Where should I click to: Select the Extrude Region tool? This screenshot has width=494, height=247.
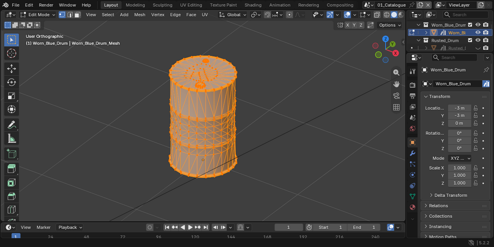pyautogui.click(x=12, y=169)
